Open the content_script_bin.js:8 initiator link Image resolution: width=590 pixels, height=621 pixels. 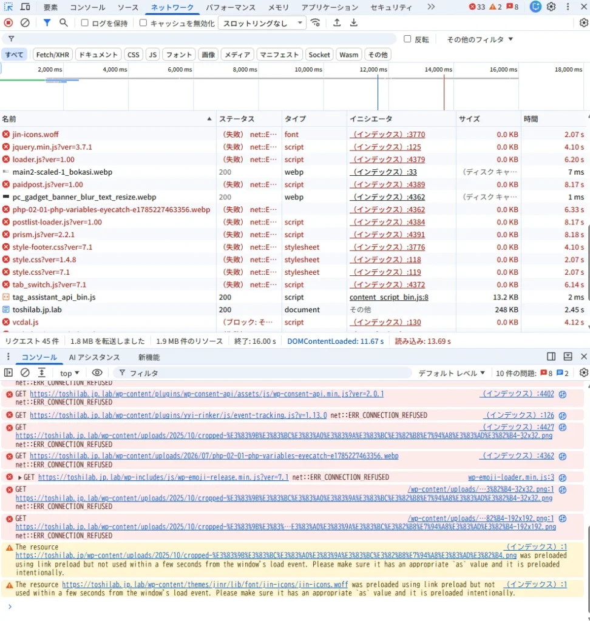click(388, 297)
